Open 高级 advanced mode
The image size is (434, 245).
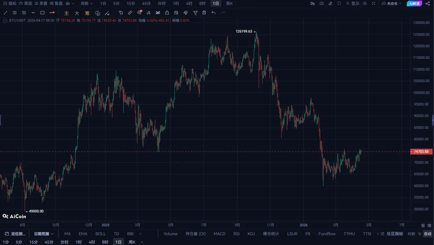25,3
